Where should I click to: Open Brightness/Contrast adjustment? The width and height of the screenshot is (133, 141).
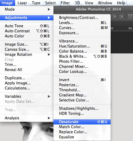click(82, 18)
